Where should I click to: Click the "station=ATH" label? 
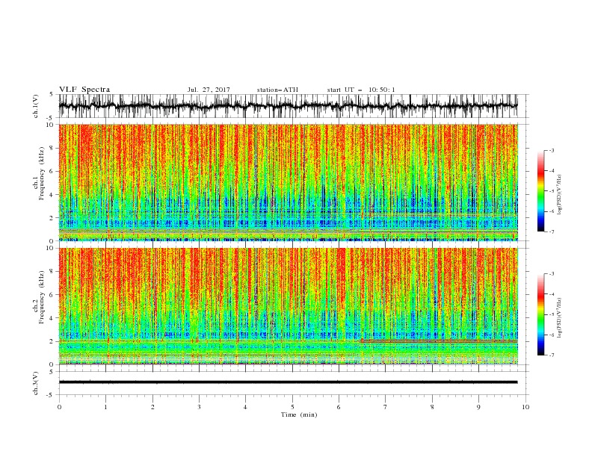(277, 90)
